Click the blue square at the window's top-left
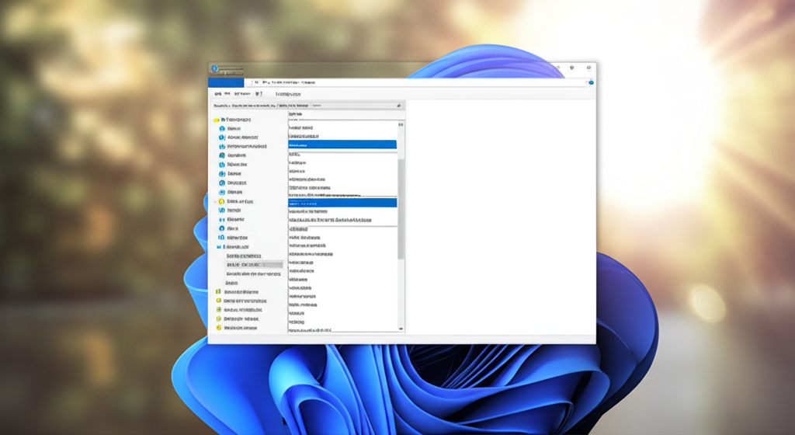795x435 pixels. pyautogui.click(x=226, y=81)
